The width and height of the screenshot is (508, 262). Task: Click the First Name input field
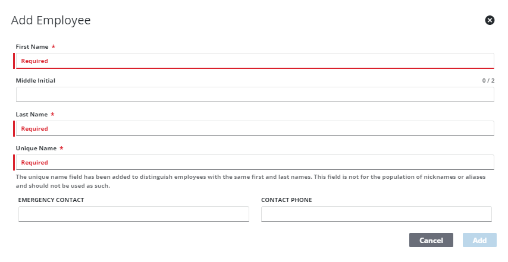(x=255, y=61)
